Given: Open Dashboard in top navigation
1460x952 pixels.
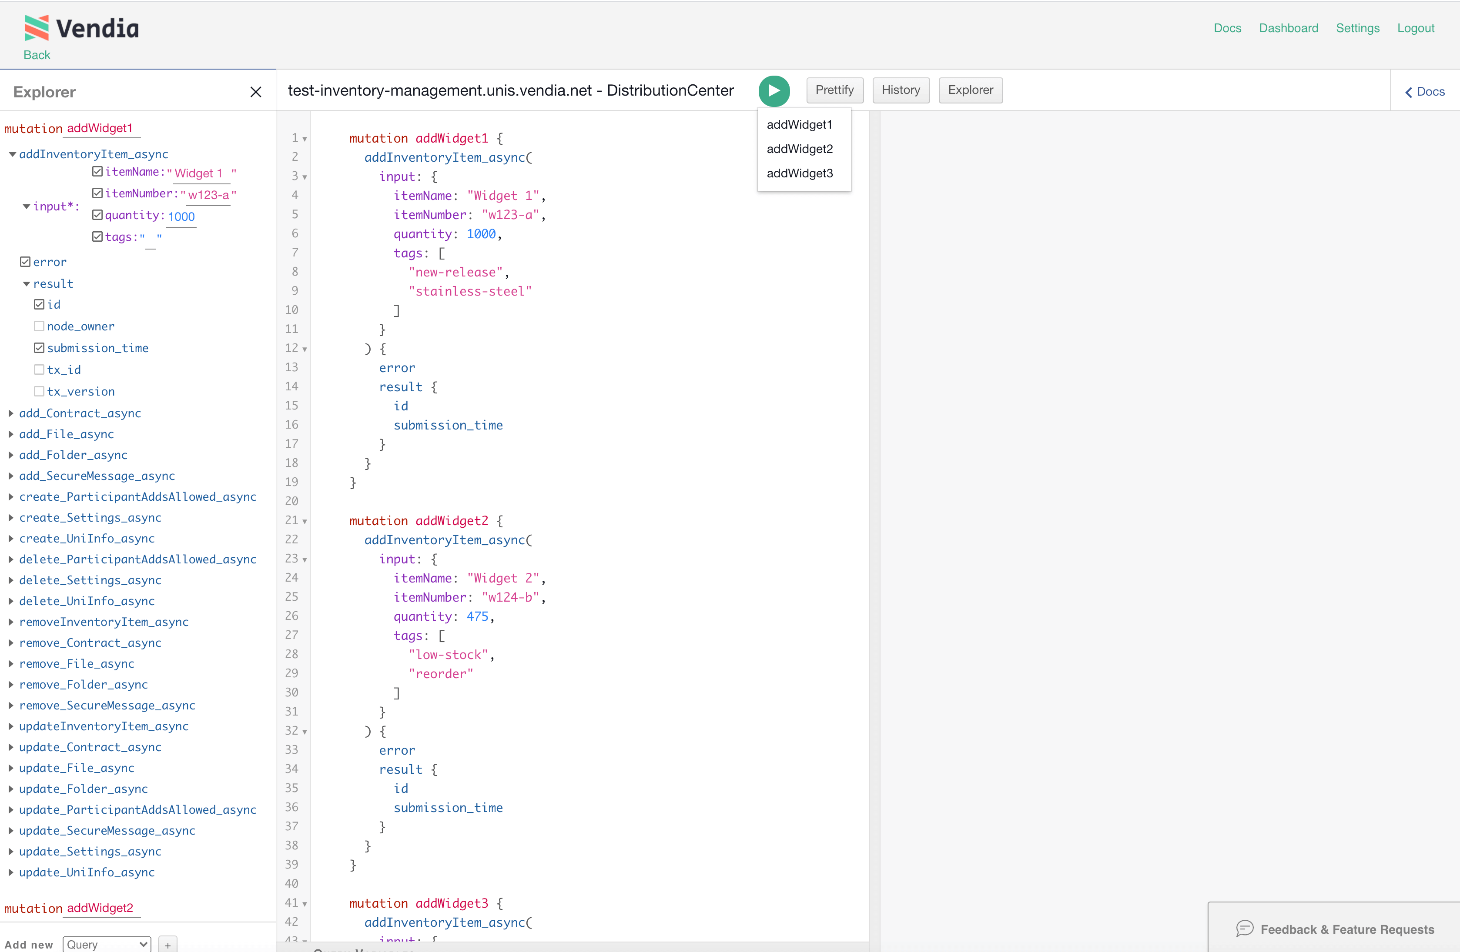Looking at the screenshot, I should [x=1288, y=28].
